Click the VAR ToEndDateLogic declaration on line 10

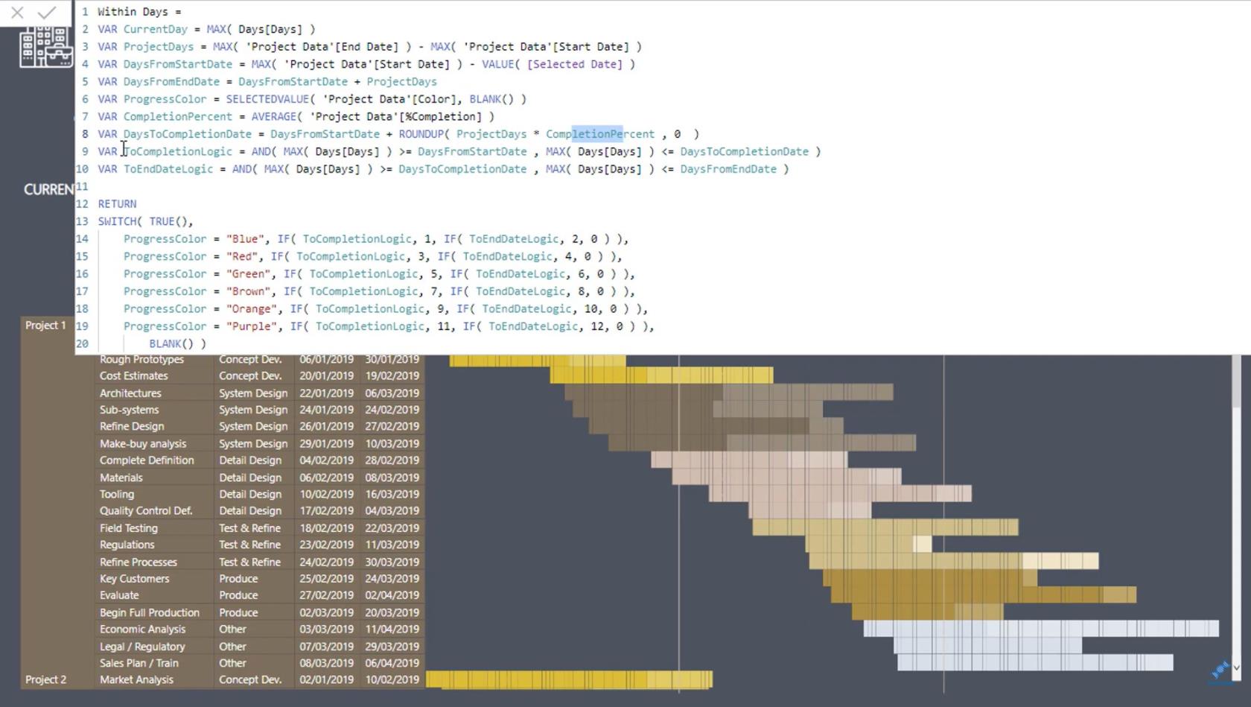(x=155, y=169)
